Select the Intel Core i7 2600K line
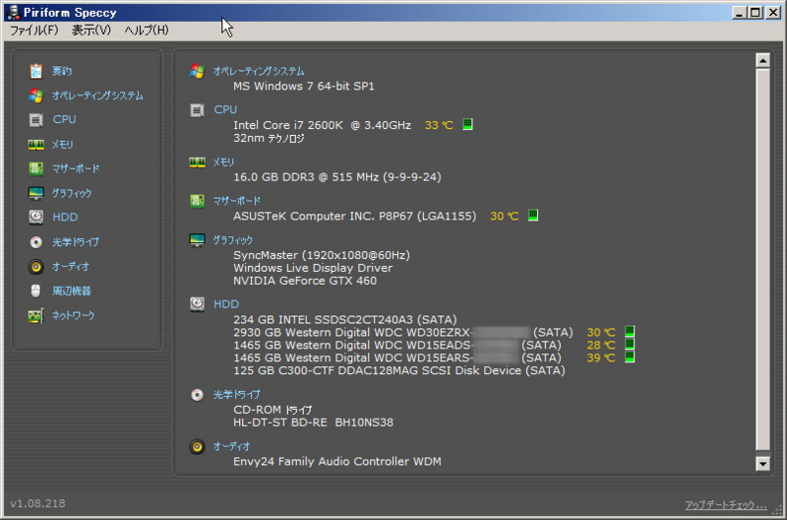Viewport: 787px width, 520px height. point(323,125)
